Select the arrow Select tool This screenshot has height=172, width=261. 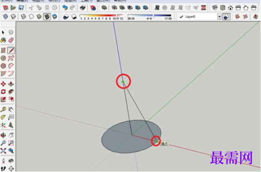click(3, 32)
